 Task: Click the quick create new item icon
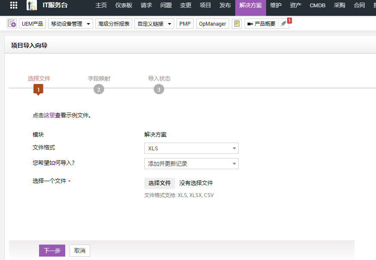tap(12, 24)
